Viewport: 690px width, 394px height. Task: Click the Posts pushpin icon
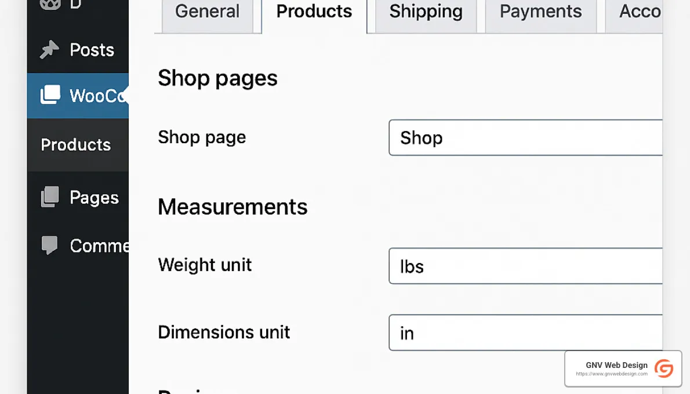[x=49, y=50]
